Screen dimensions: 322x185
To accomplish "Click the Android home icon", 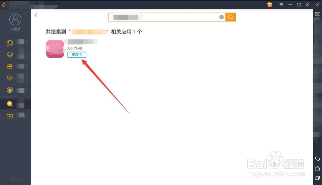I will 317,168.
